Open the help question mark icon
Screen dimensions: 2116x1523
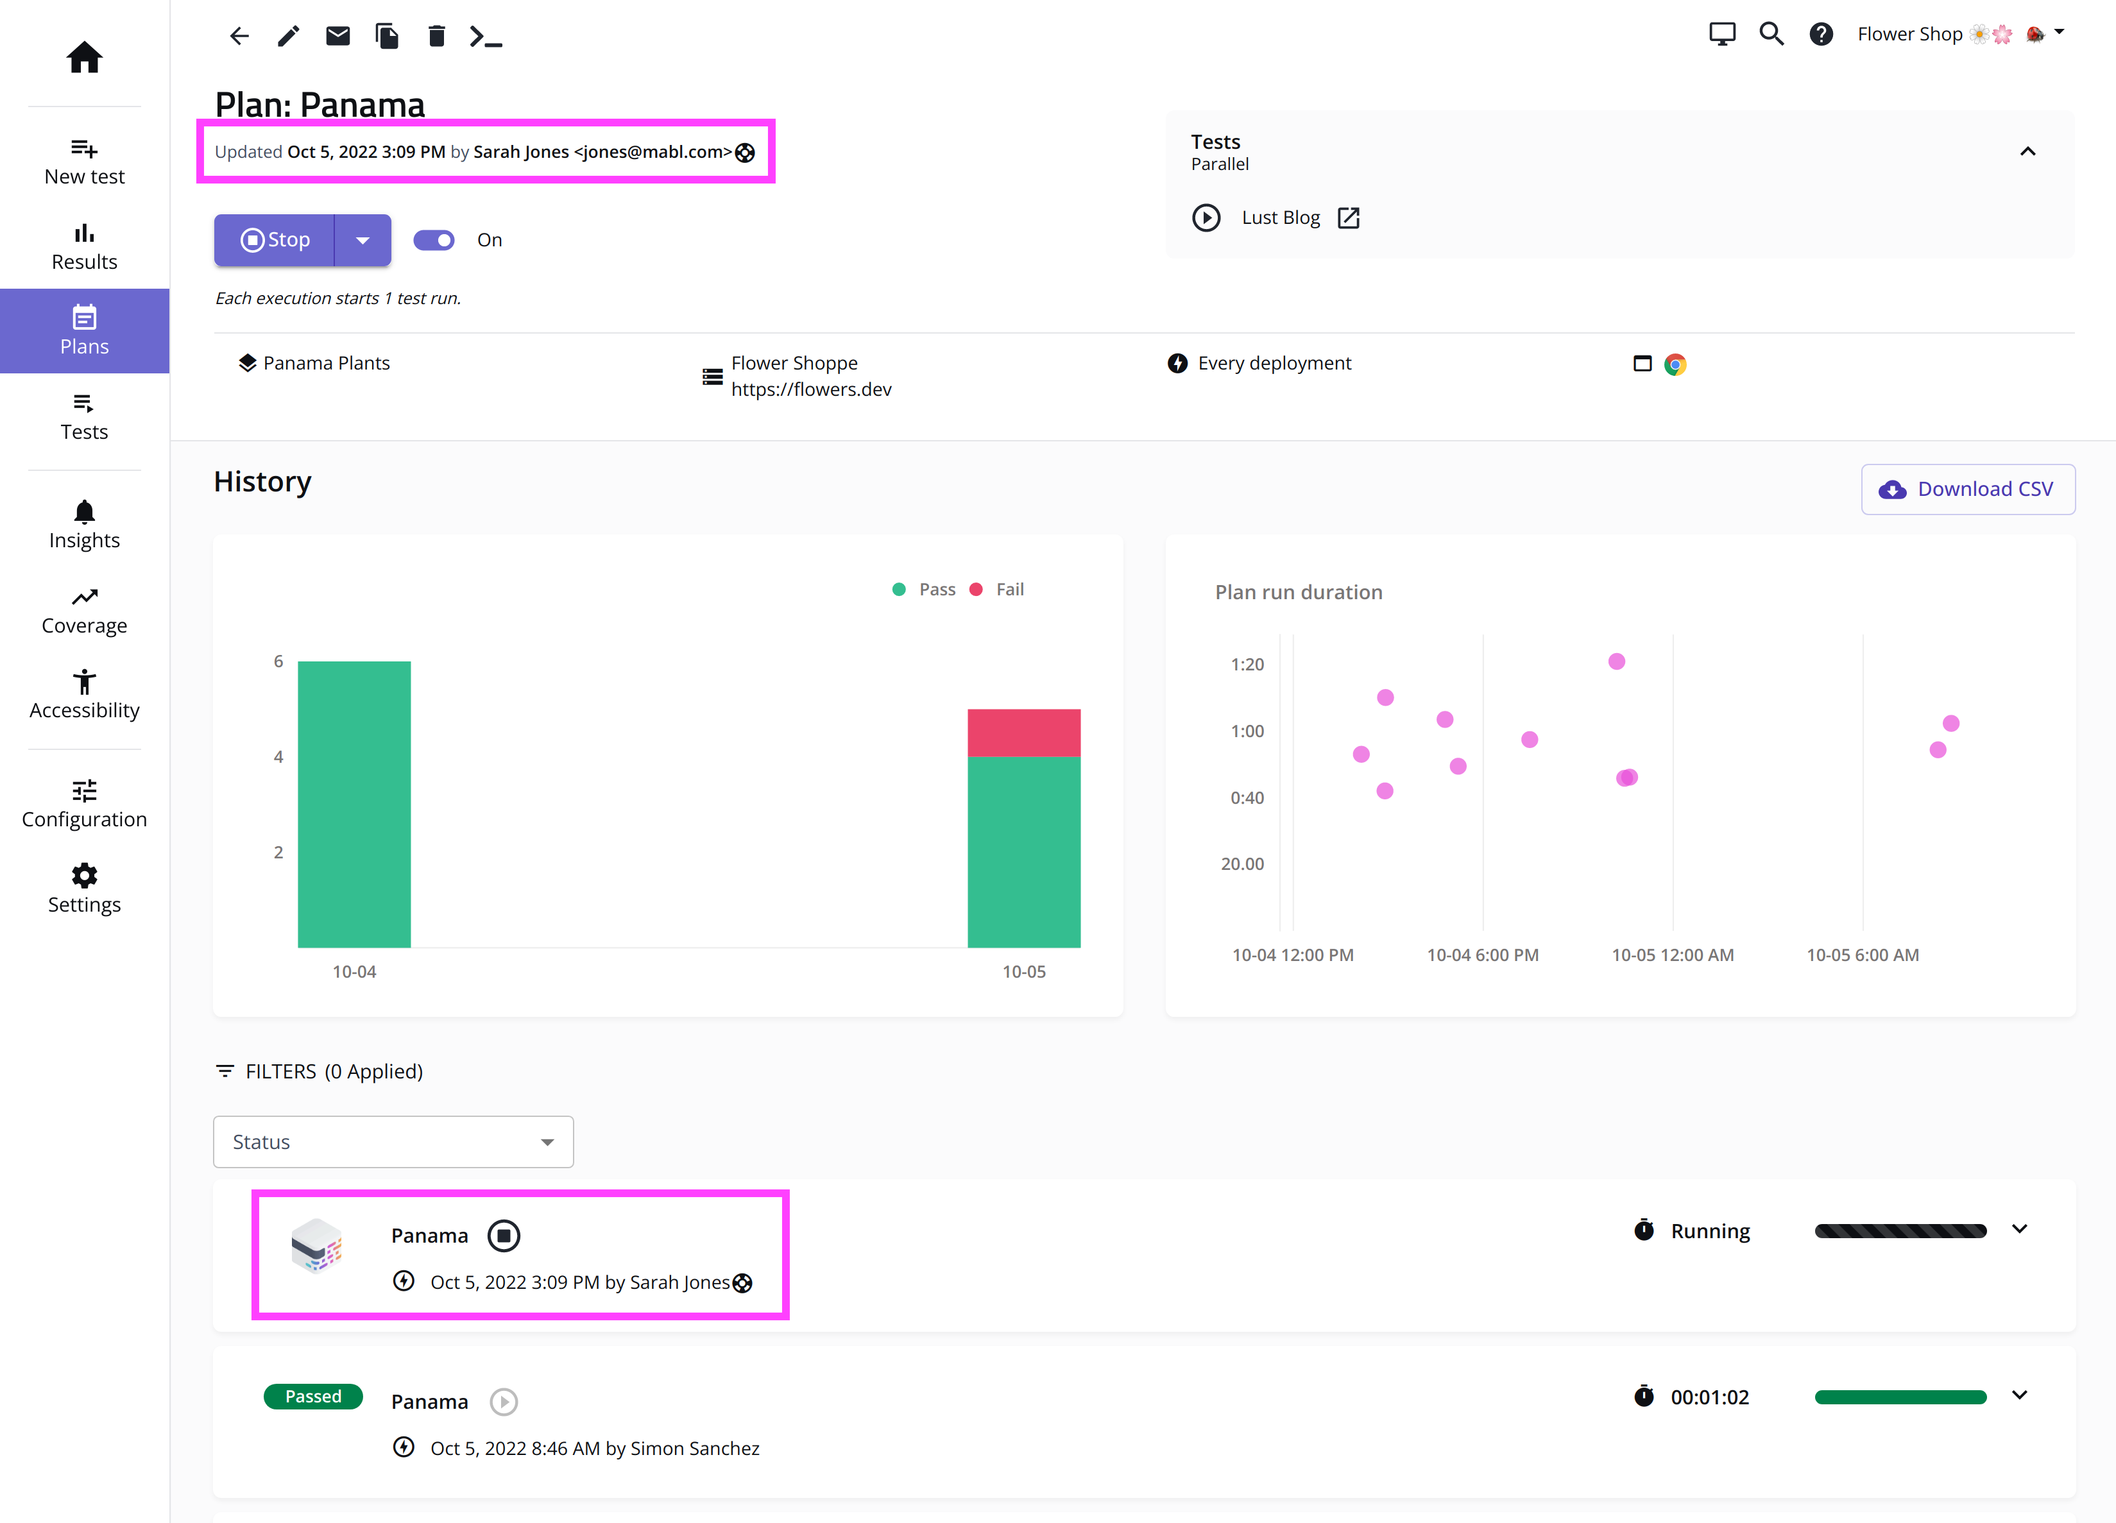point(1820,35)
